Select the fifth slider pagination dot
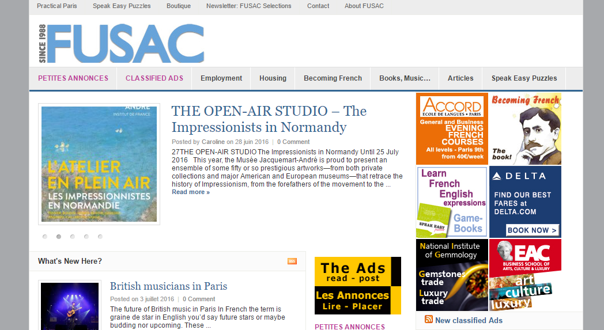 pyautogui.click(x=100, y=237)
